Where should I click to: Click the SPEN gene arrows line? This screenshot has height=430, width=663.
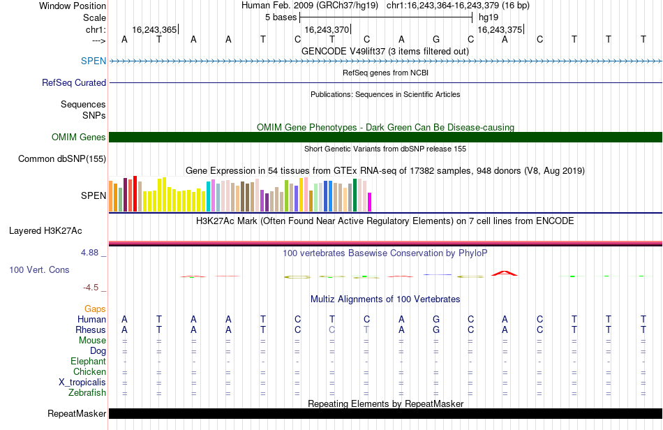385,61
